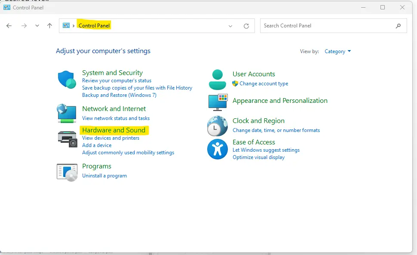Open the User Accounts person icon
417x255 pixels.
(x=218, y=80)
